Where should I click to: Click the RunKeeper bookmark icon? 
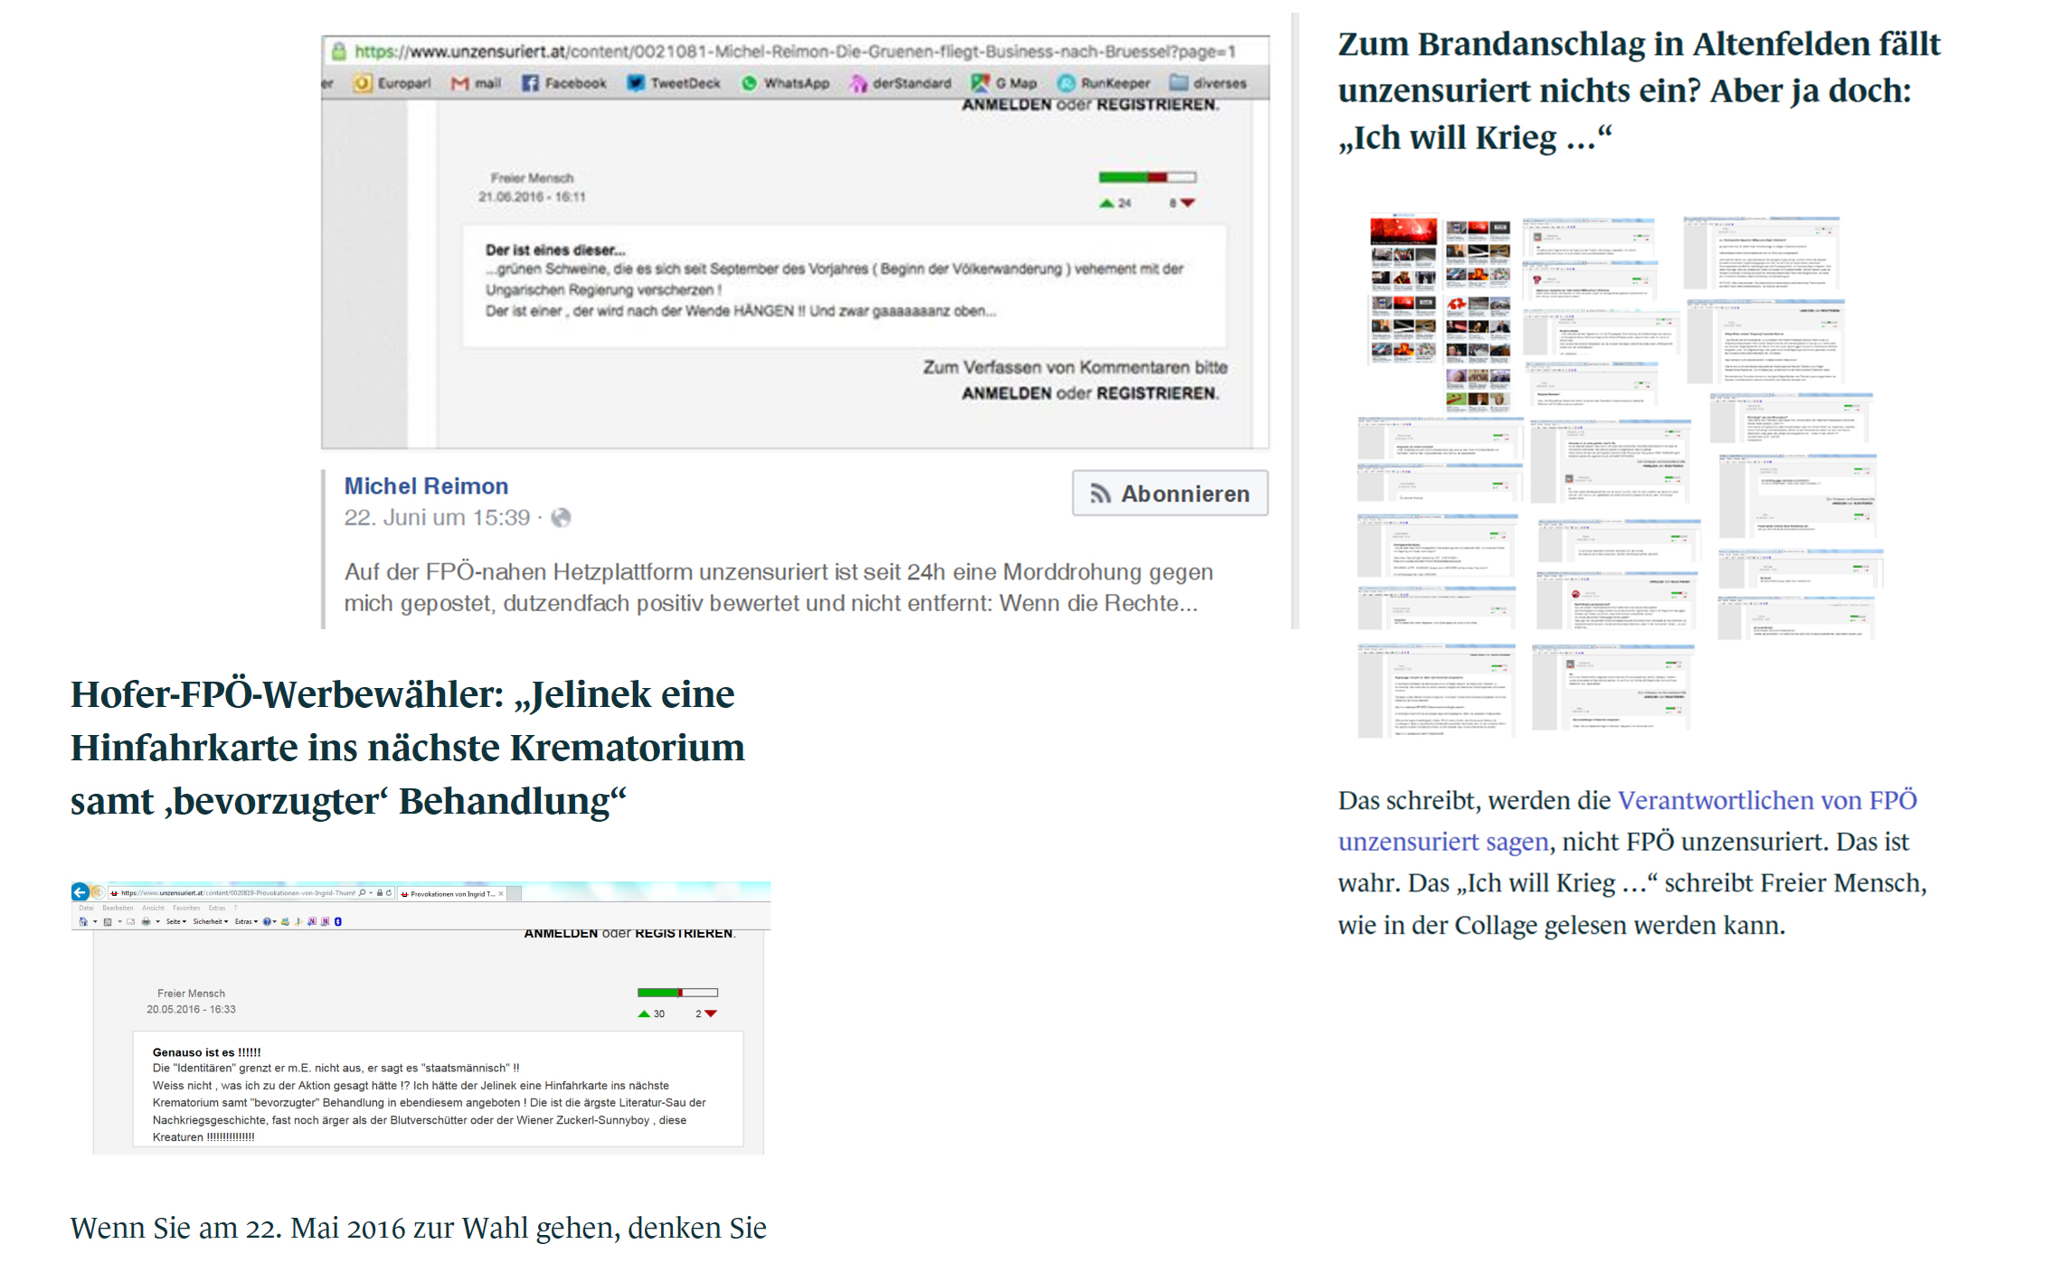(1067, 83)
